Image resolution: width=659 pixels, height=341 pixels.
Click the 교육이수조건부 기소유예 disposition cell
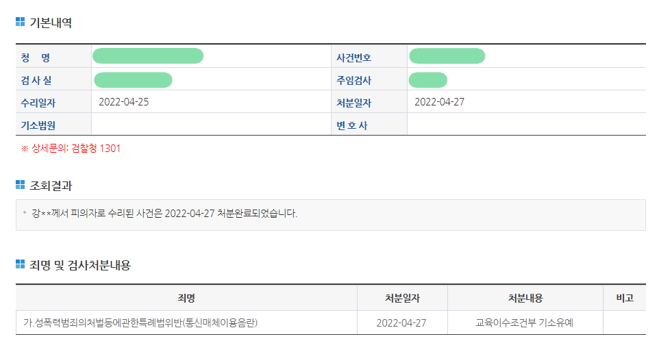click(525, 322)
